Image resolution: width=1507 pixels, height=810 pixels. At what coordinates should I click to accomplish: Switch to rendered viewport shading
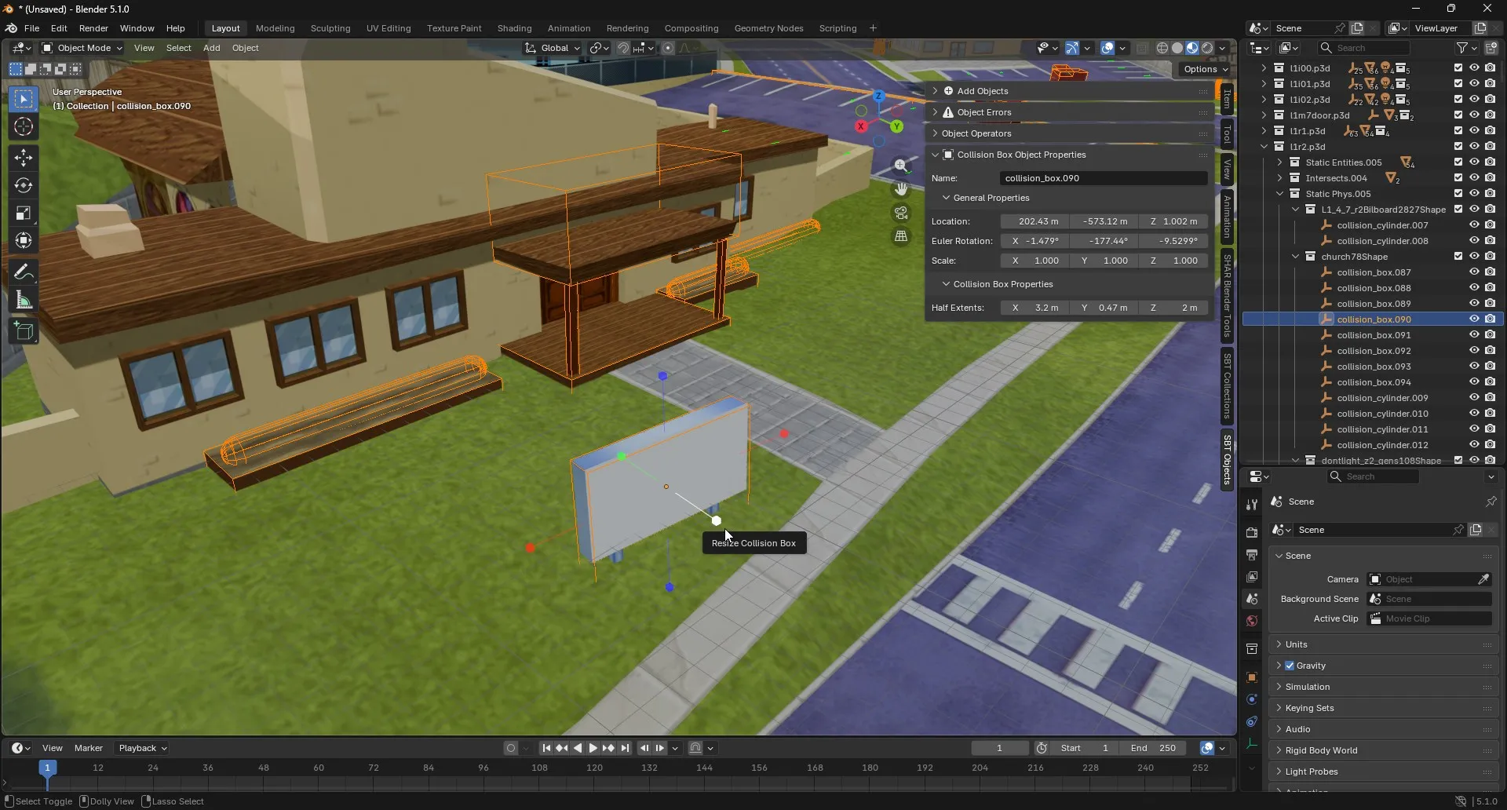[1207, 48]
